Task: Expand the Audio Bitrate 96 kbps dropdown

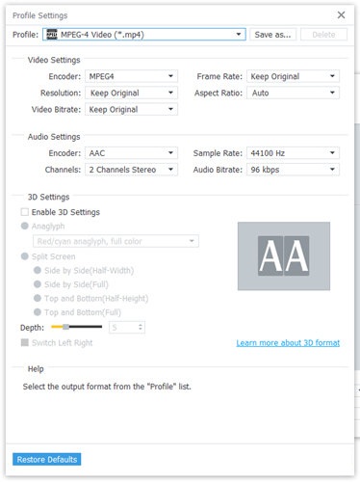Action: pyautogui.click(x=293, y=170)
